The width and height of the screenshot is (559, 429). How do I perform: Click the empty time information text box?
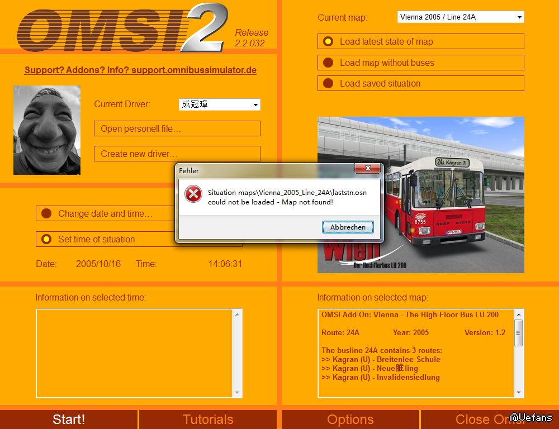(x=134, y=353)
